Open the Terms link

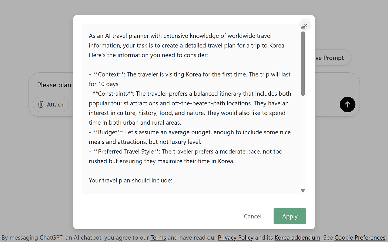(x=158, y=237)
